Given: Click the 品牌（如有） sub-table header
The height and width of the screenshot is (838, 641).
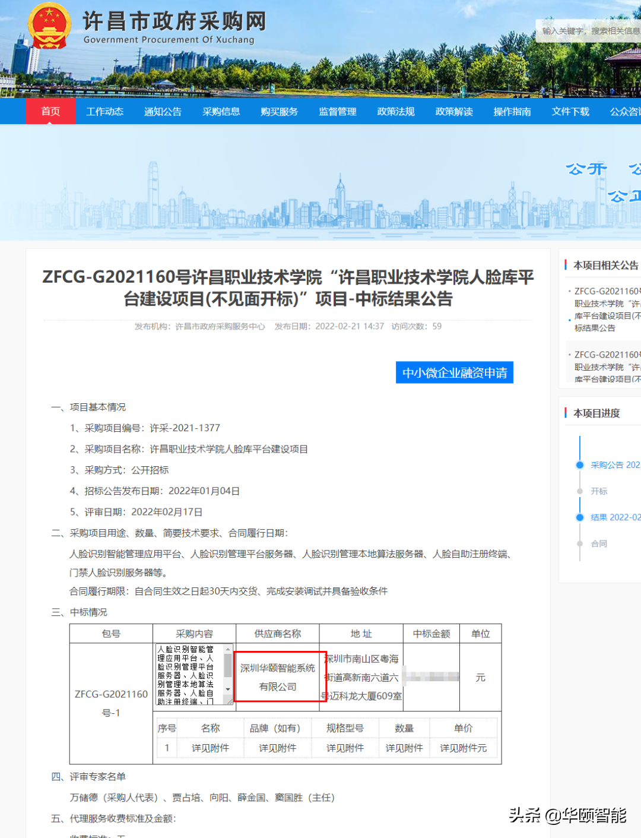Looking at the screenshot, I should [277, 728].
